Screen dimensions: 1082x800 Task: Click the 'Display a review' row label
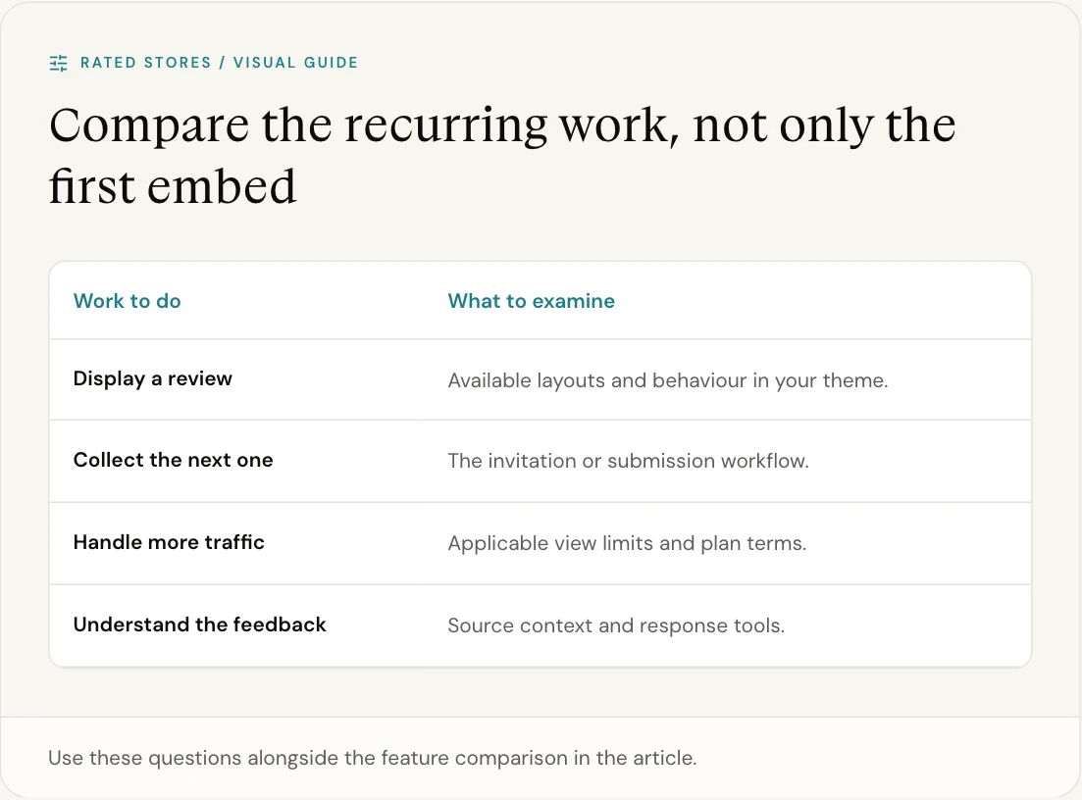(152, 378)
